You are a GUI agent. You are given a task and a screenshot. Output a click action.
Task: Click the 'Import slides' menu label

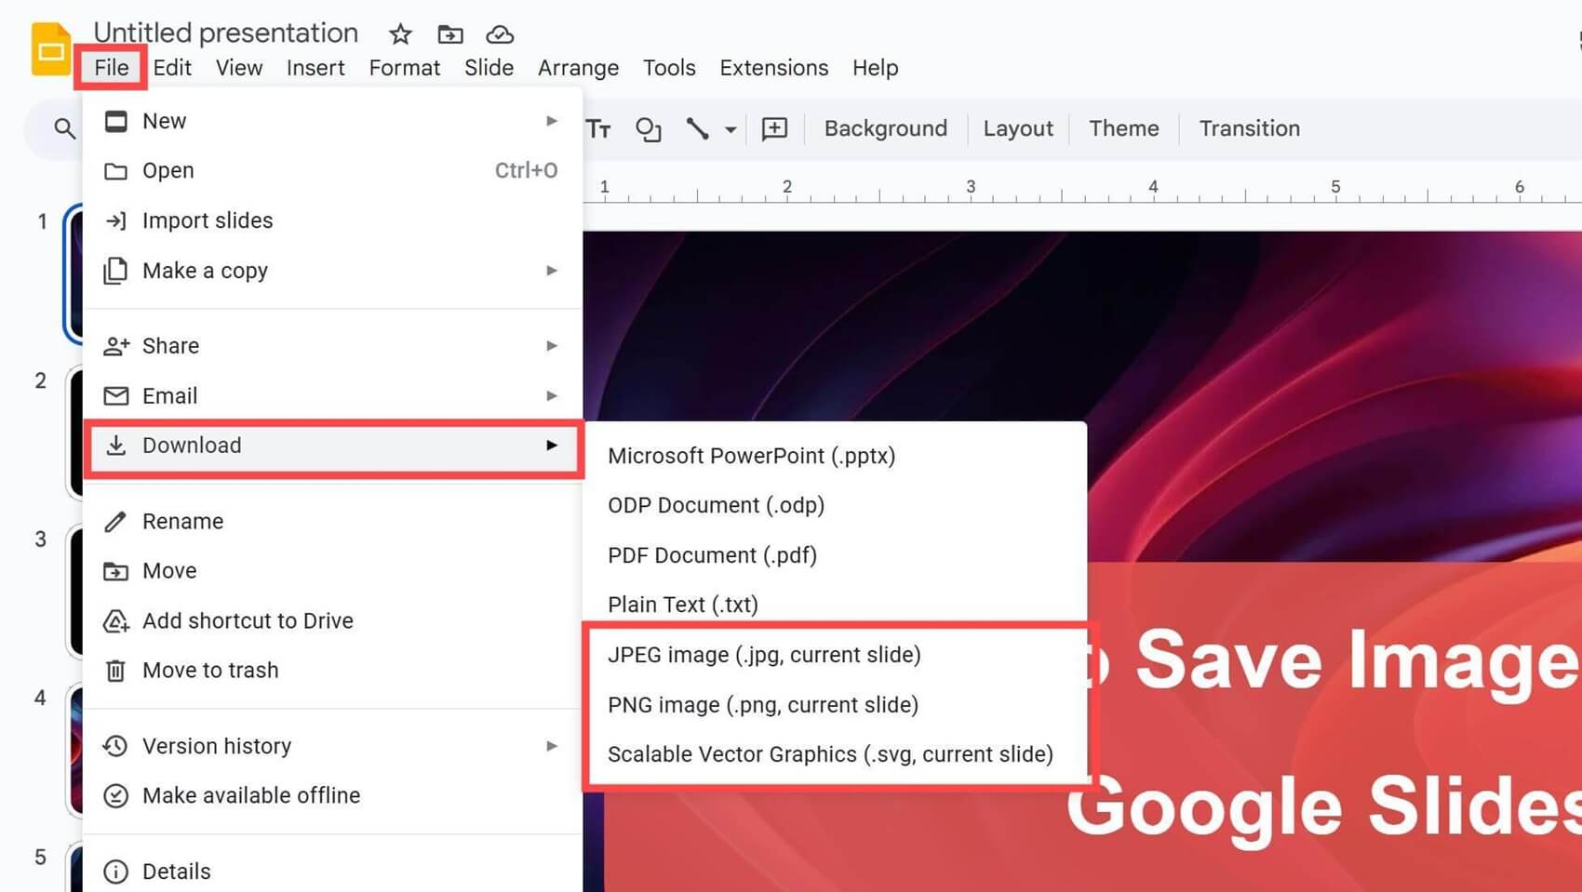[x=208, y=220]
